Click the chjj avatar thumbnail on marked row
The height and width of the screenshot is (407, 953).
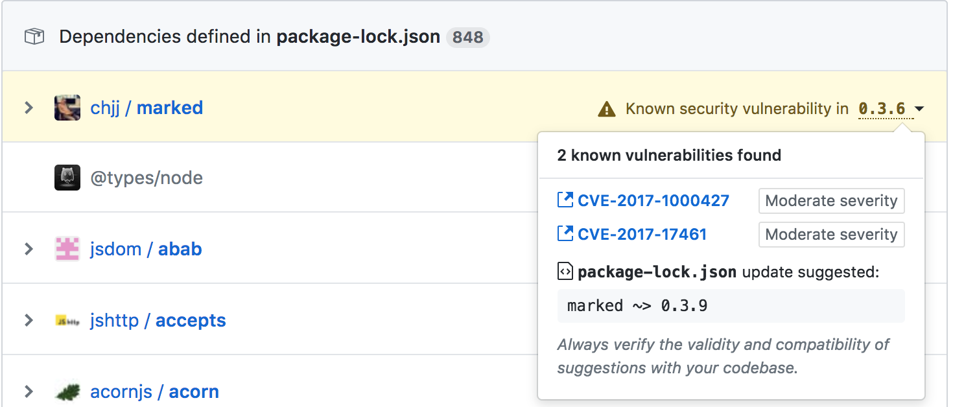pos(67,107)
